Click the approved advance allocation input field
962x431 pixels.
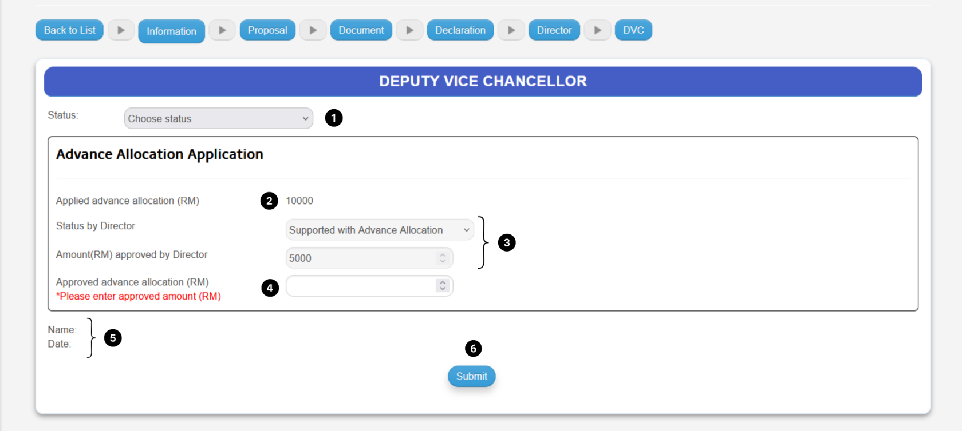pos(361,285)
